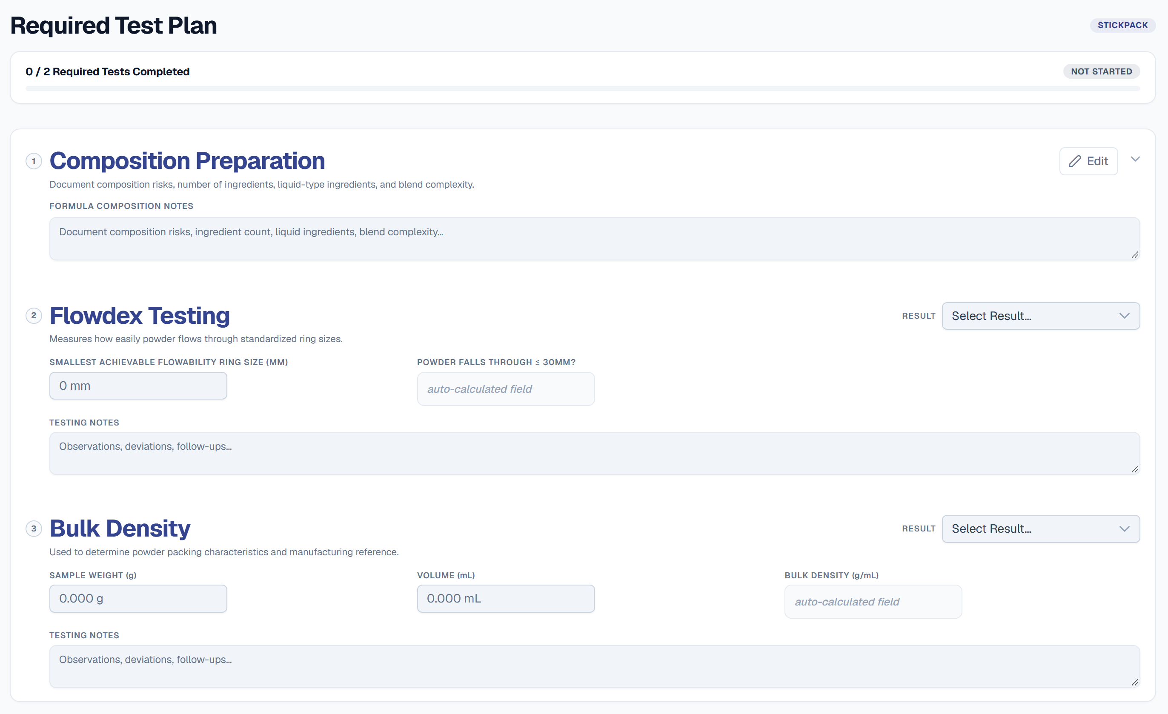Click the Bulk Density heading

[120, 529]
